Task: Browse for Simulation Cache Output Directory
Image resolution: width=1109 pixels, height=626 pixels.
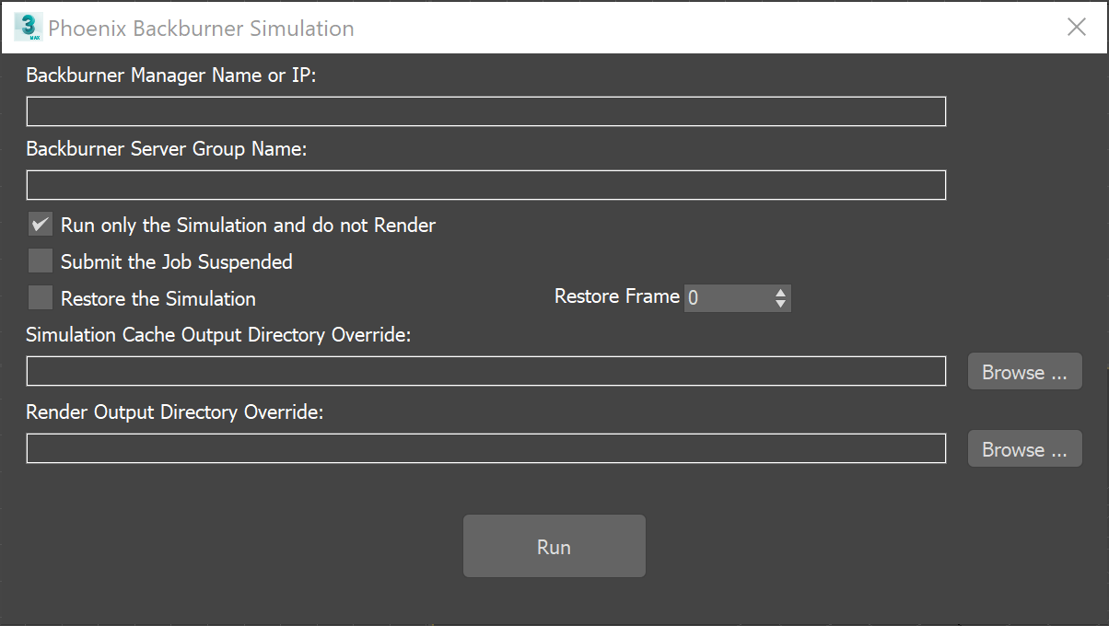Action: (1024, 372)
